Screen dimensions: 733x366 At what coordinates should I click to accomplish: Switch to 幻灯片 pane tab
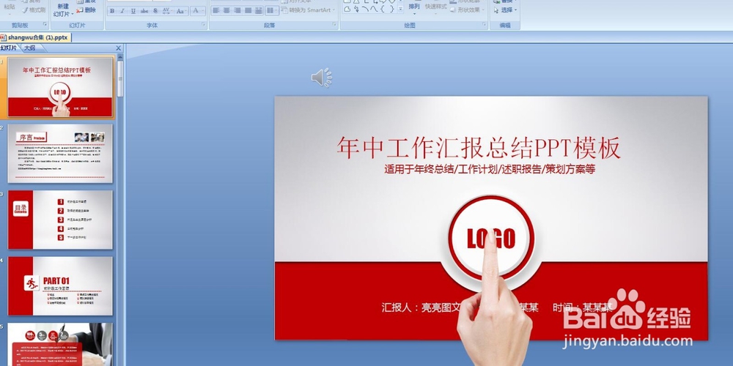[x=10, y=48]
